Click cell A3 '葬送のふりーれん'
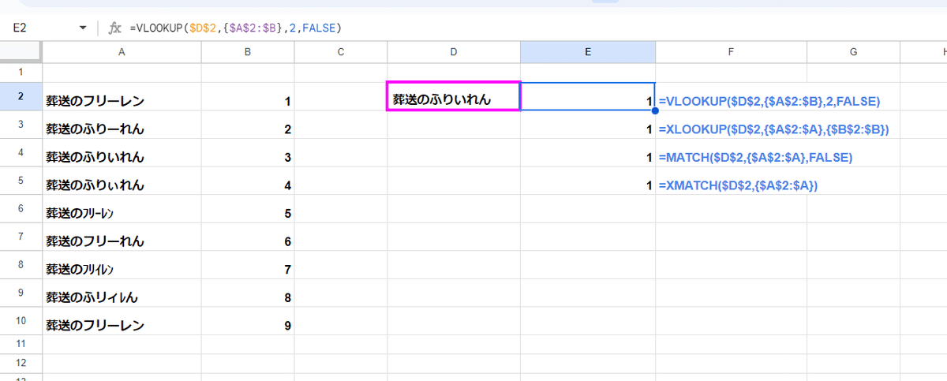947x381 pixels. click(x=122, y=125)
